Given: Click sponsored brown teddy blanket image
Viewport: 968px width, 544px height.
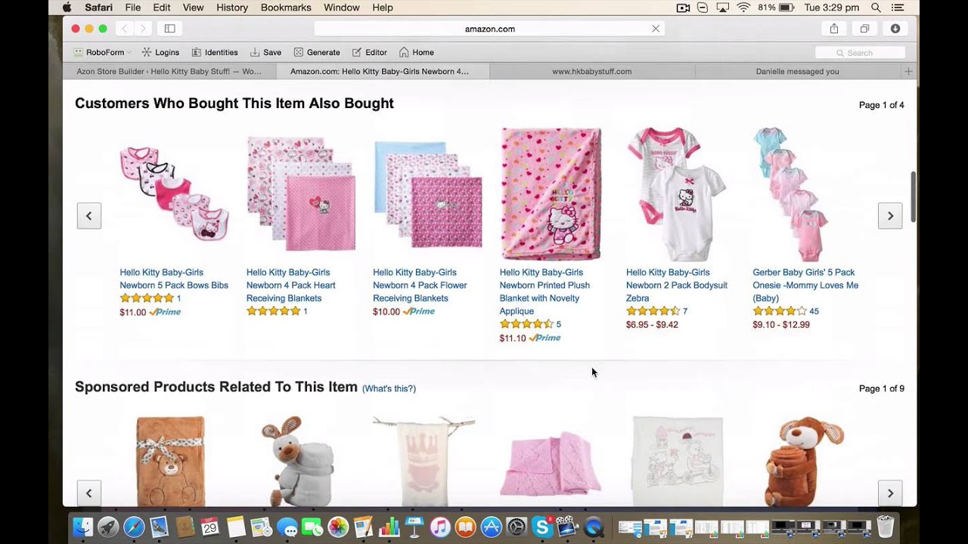Looking at the screenshot, I should (170, 461).
